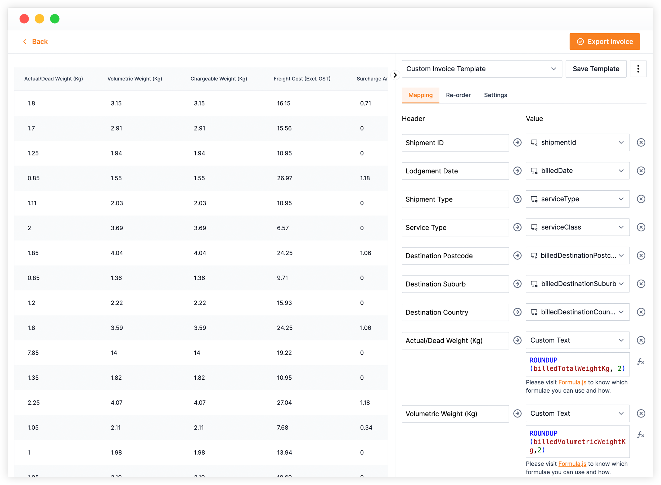Click arrow icon beside Service Type header
This screenshot has width=661, height=485.
coord(517,227)
